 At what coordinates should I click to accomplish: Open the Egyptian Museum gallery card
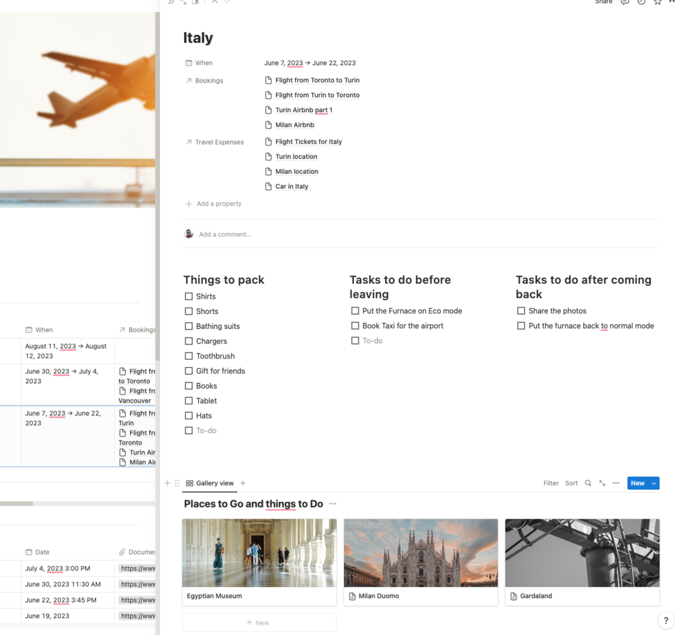pos(259,563)
